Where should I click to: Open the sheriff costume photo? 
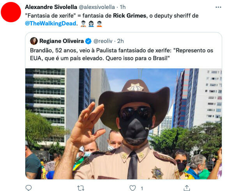point(124,124)
